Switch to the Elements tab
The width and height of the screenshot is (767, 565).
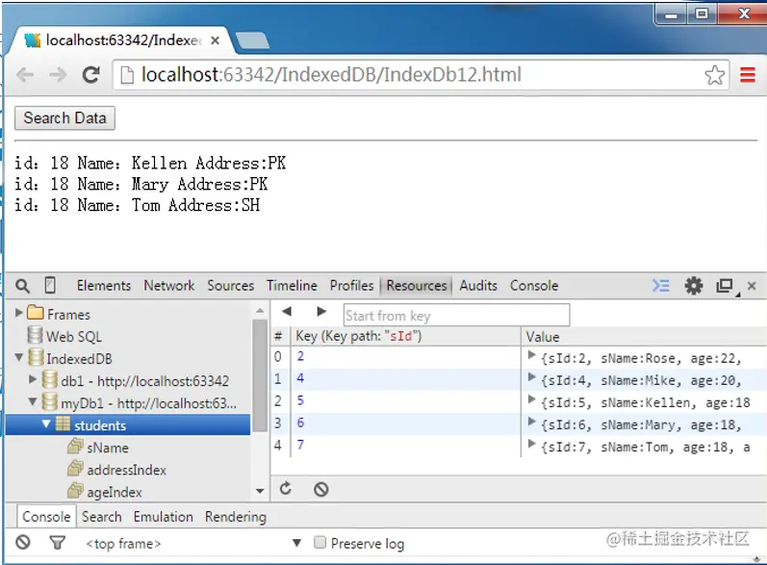click(x=104, y=286)
